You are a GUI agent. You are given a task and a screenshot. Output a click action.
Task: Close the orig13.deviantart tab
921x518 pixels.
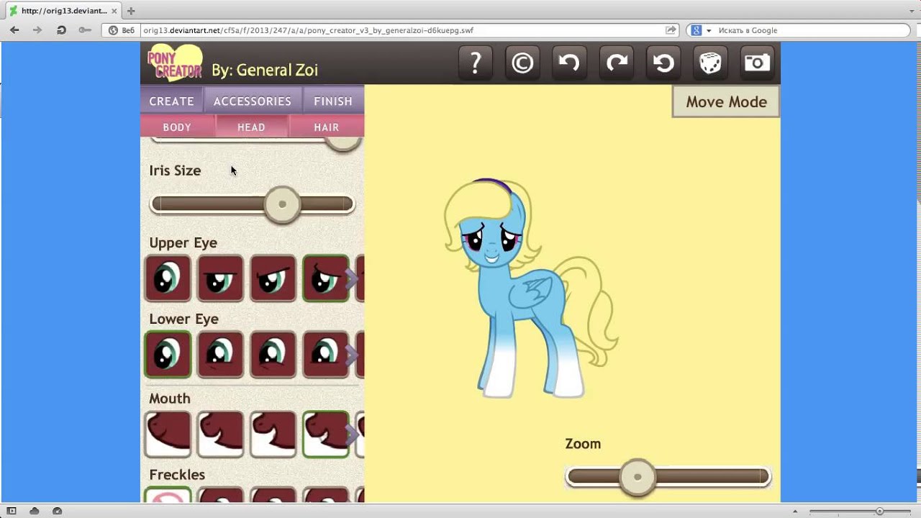[x=114, y=11]
